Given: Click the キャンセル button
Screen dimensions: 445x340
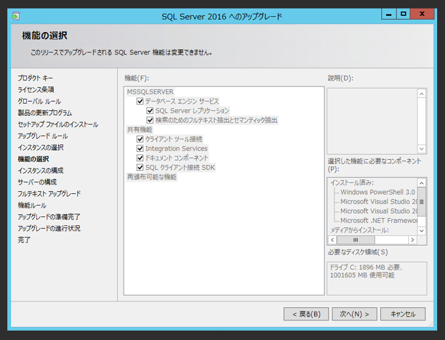Looking at the screenshot, I should (x=402, y=314).
